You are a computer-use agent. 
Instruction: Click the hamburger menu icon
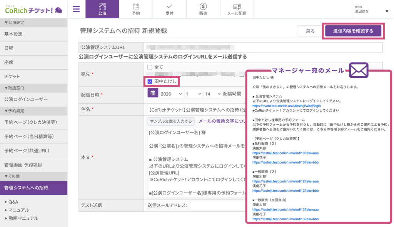[76, 9]
